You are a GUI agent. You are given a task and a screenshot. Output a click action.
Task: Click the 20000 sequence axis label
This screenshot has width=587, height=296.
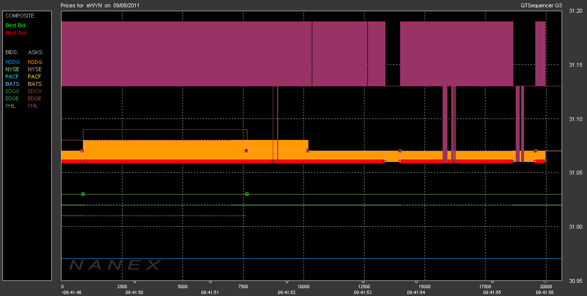(546, 287)
